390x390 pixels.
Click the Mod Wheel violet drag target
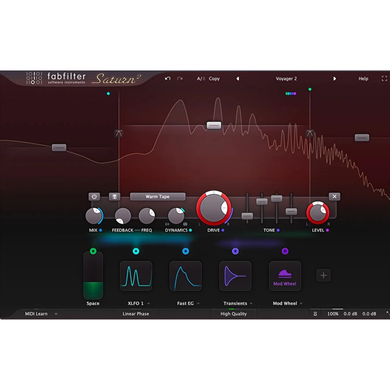[285, 251]
